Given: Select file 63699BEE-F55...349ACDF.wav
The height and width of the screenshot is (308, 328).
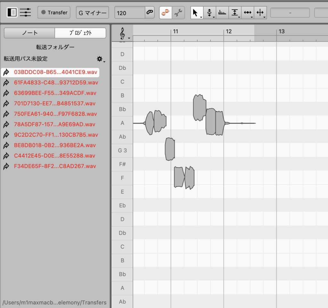Looking at the screenshot, I should [x=55, y=93].
